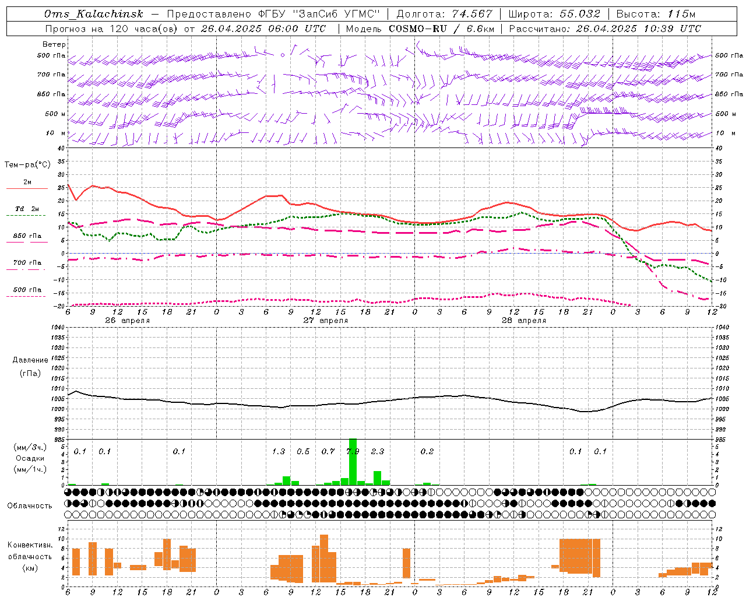
Task: Click the 7.9 precipitation amount value
Action: point(353,451)
